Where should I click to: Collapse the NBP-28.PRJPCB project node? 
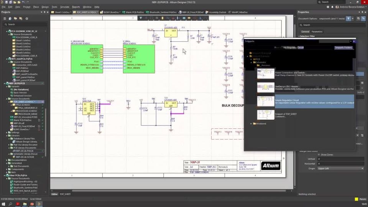[x=5, y=83]
